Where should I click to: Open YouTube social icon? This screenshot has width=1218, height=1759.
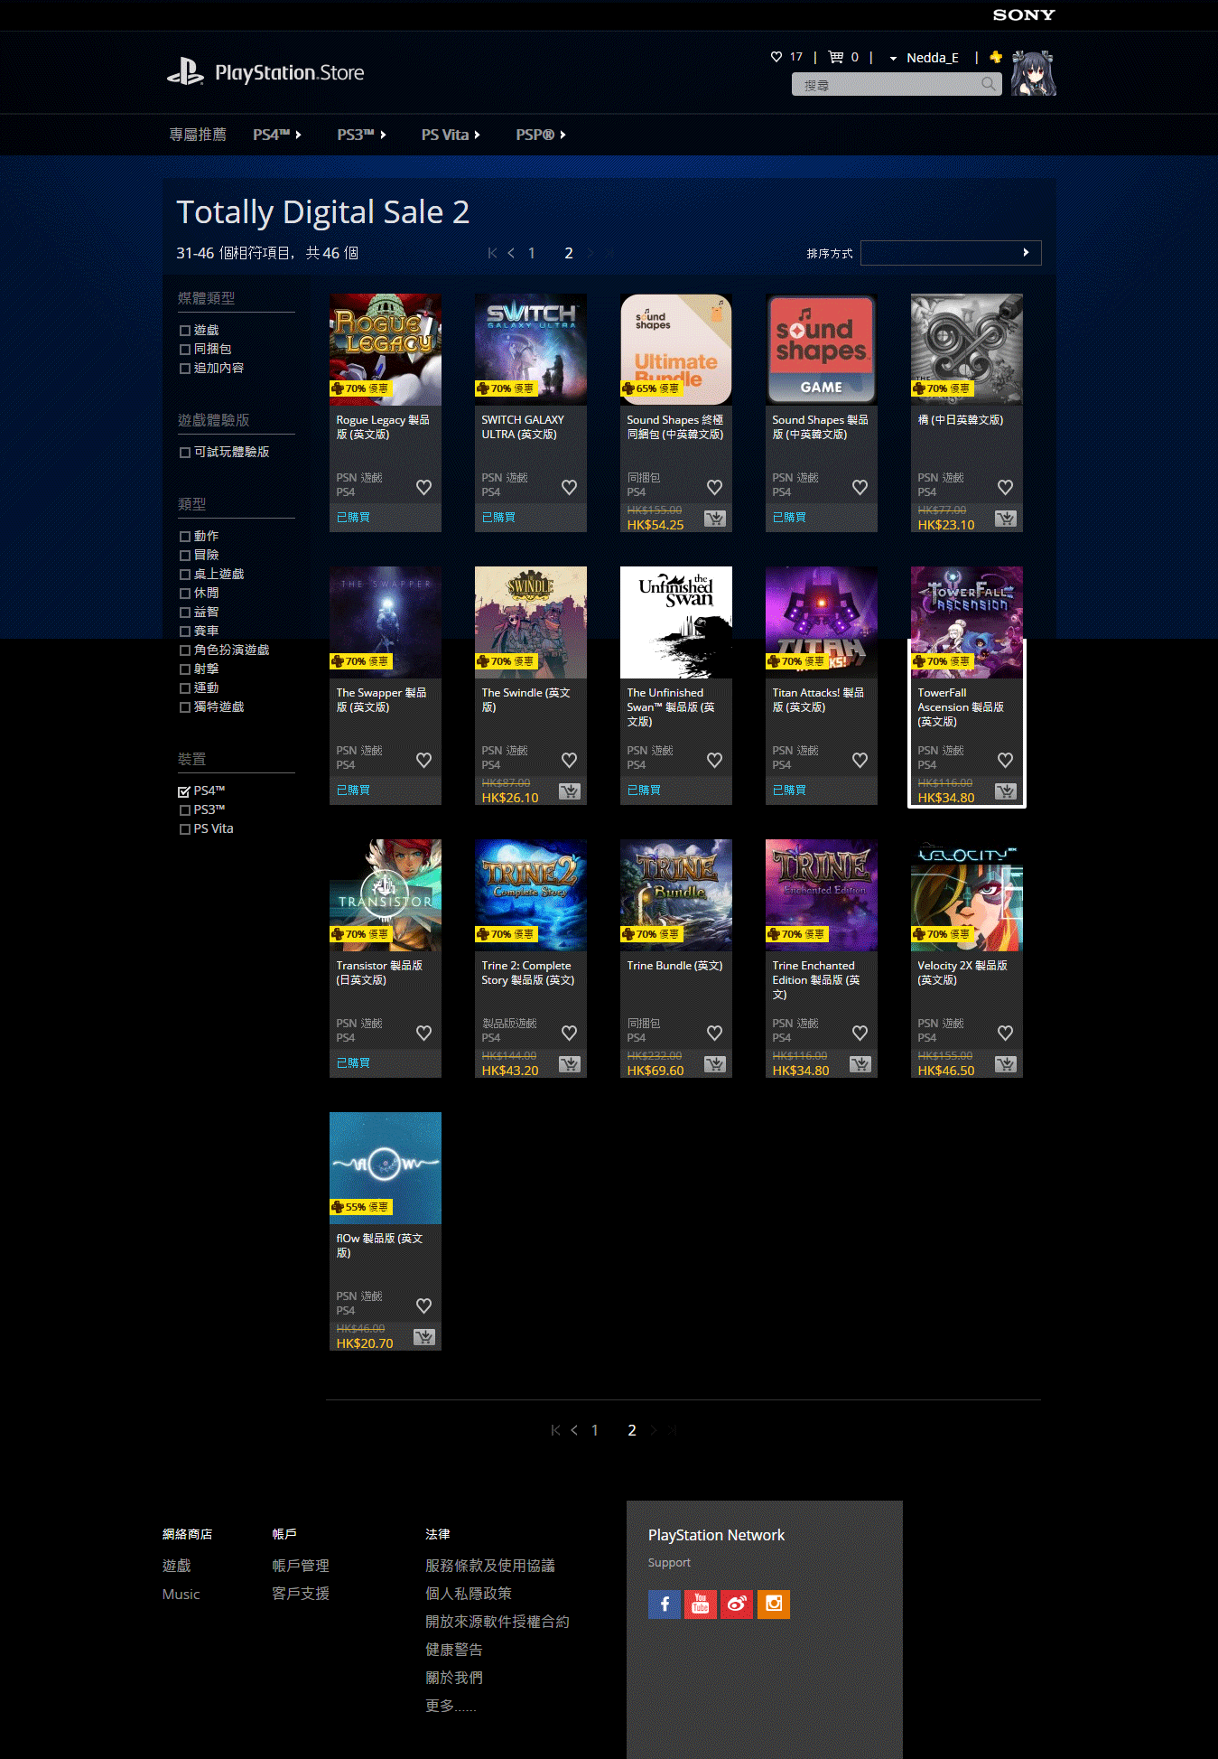point(701,1605)
